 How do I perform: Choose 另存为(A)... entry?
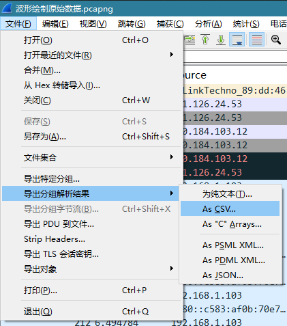pyautogui.click(x=91, y=137)
